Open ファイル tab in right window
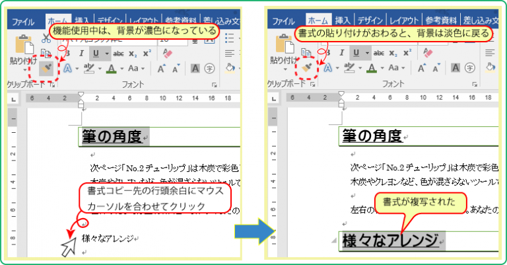This screenshot has width=507, height=265. [284, 21]
